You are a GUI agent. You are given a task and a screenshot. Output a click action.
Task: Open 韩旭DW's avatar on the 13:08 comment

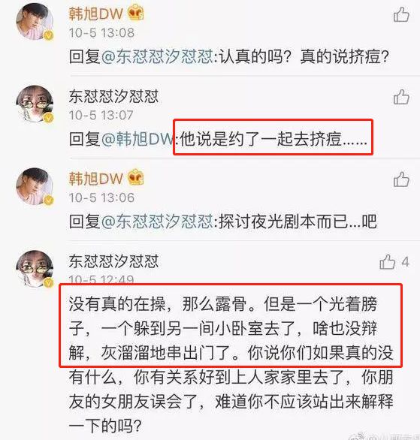coord(35,22)
